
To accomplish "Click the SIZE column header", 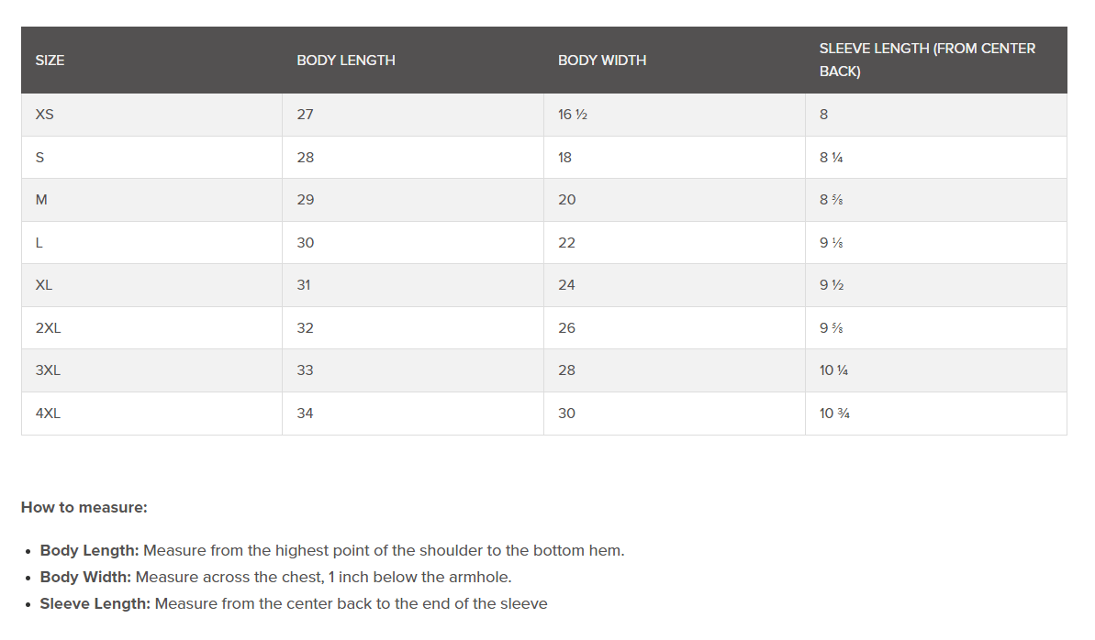I will click(50, 61).
